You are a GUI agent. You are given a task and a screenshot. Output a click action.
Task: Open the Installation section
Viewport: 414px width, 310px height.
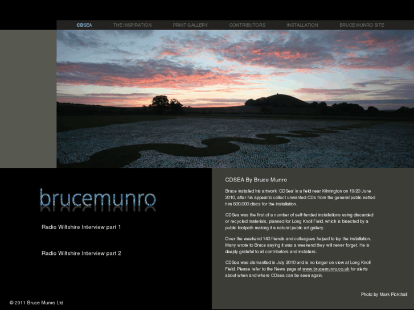(302, 25)
